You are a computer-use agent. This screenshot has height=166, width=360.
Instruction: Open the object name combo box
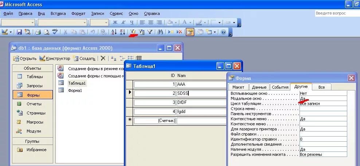(18, 23)
